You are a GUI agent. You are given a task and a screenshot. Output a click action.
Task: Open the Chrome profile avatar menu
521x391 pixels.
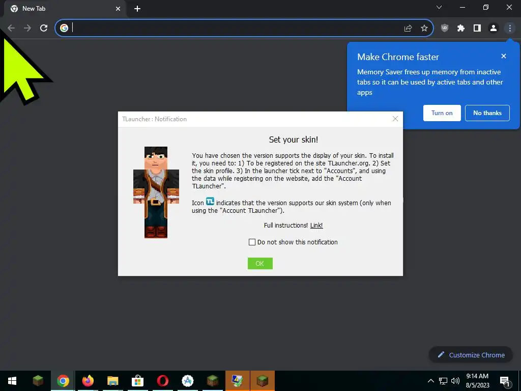[494, 29]
